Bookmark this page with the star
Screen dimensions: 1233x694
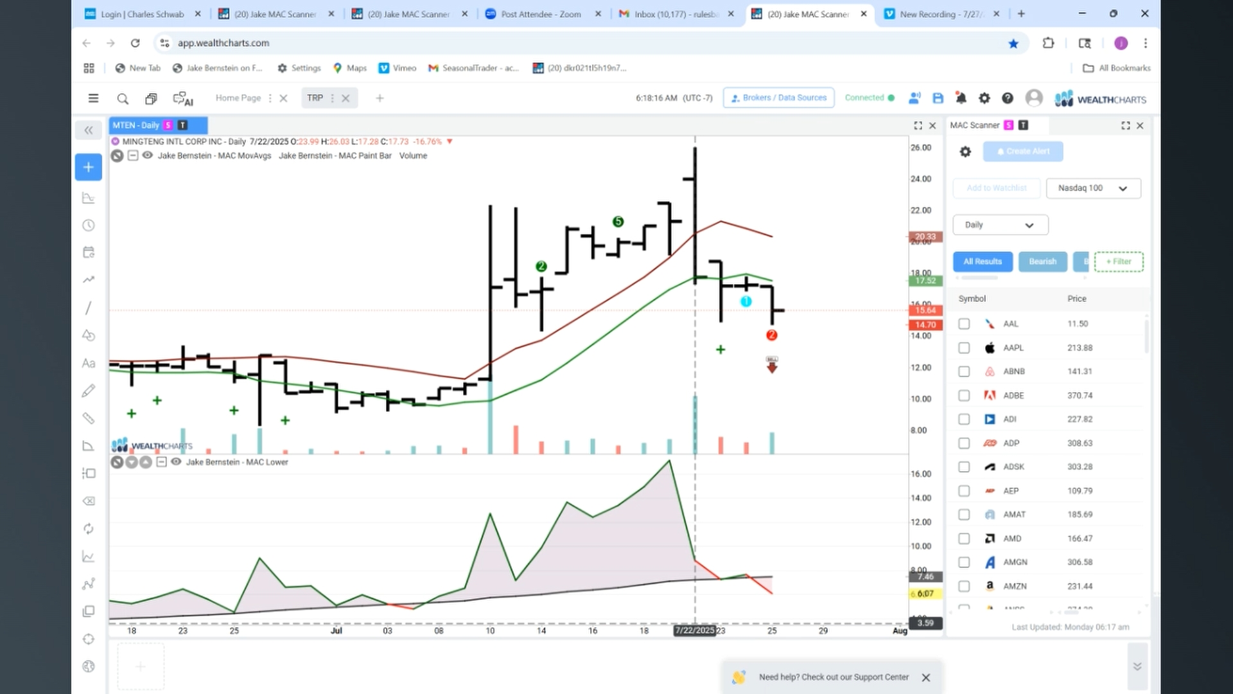1013,44
